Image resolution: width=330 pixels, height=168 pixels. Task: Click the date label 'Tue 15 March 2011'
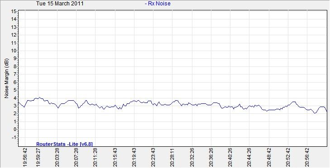point(60,4)
